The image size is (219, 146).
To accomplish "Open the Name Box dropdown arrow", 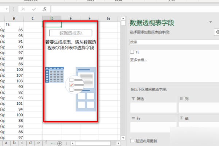I will click(x=7, y=9).
